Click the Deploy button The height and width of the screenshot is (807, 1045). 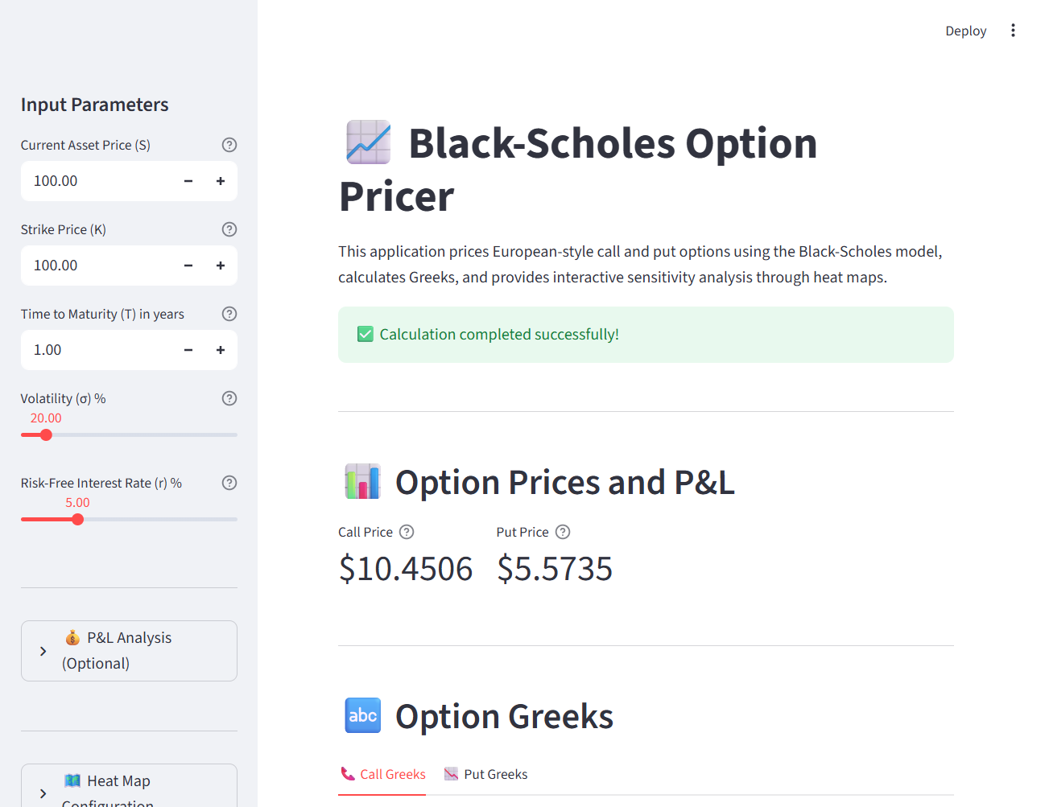pyautogui.click(x=965, y=31)
